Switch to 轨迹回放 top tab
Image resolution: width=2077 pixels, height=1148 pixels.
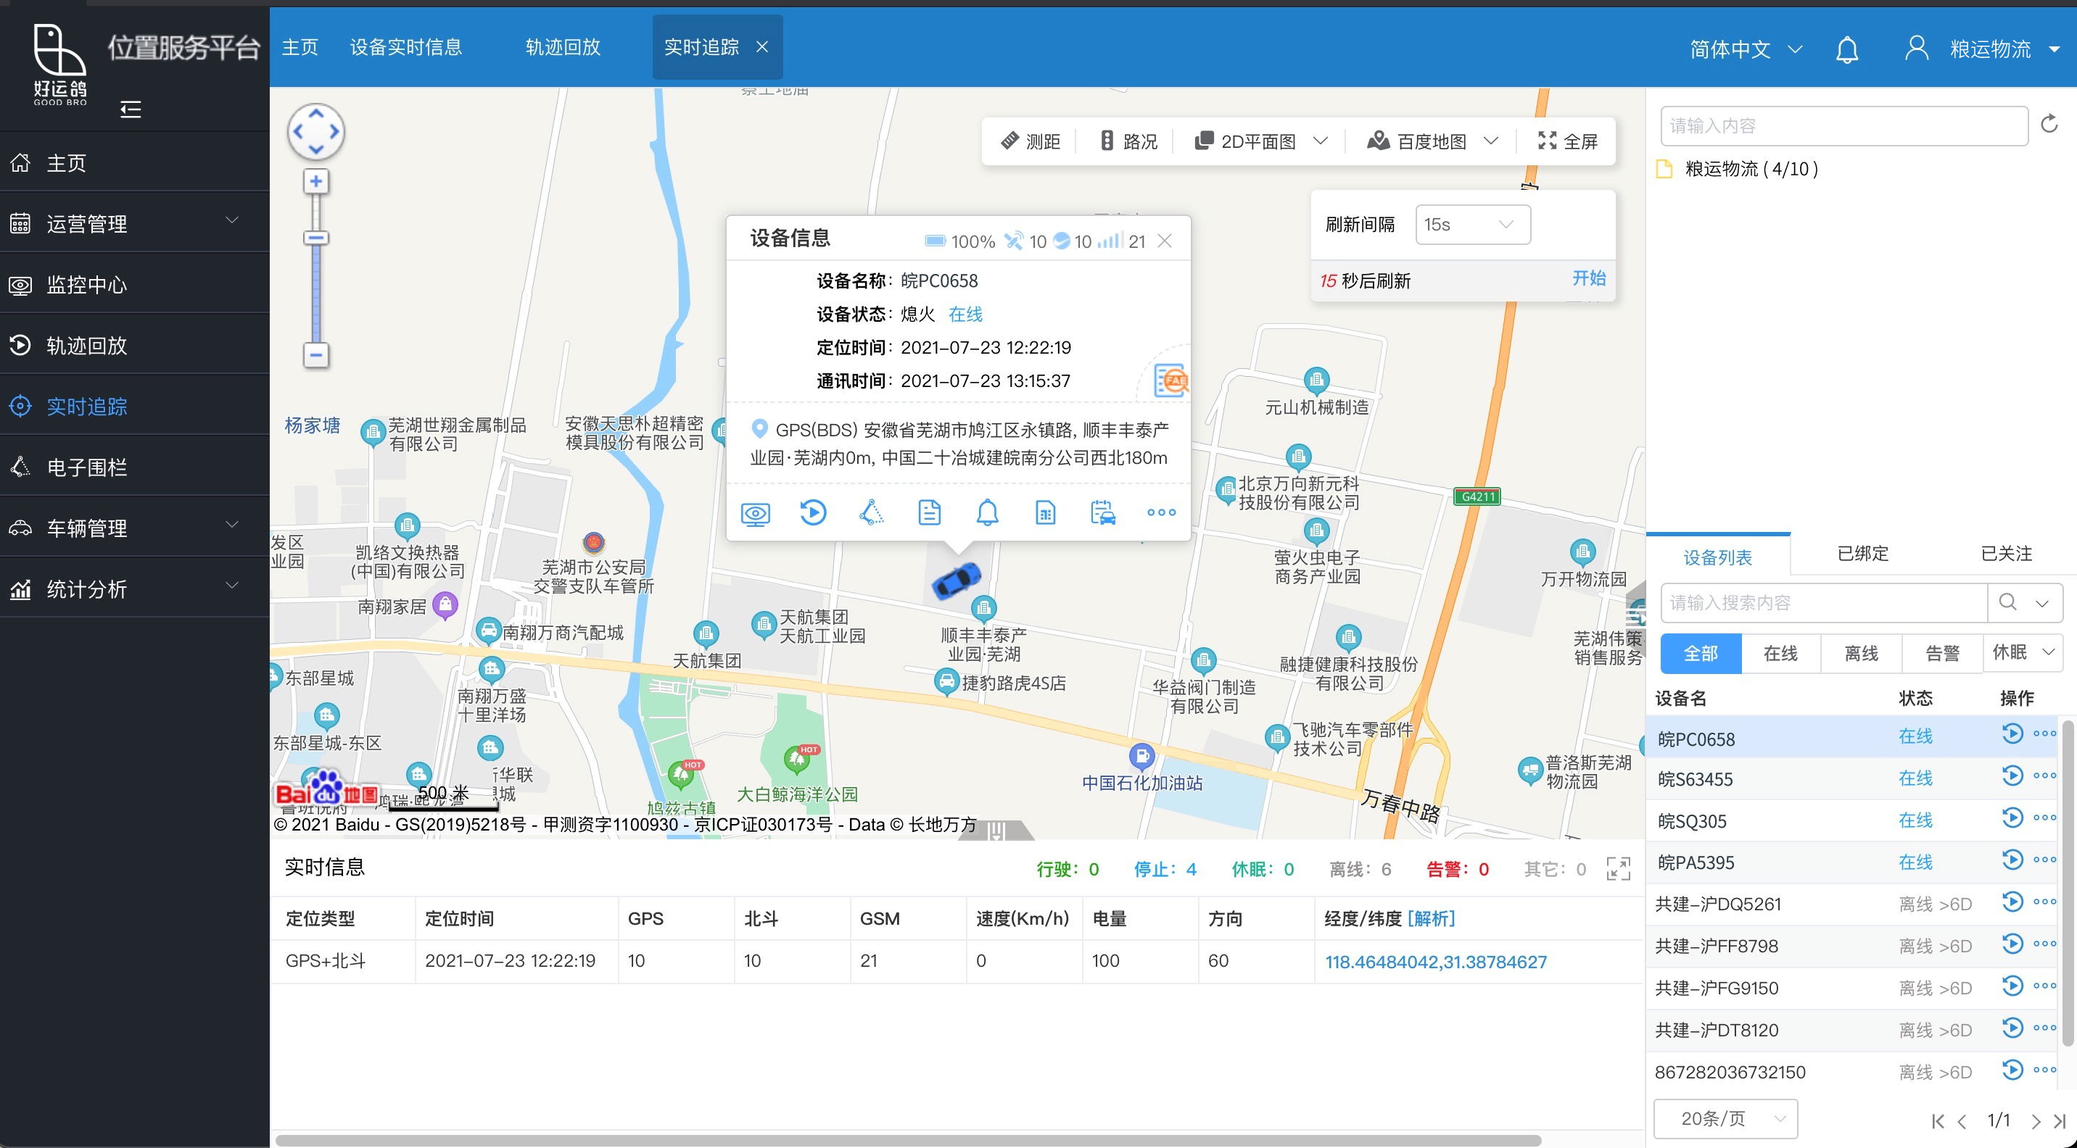point(563,46)
